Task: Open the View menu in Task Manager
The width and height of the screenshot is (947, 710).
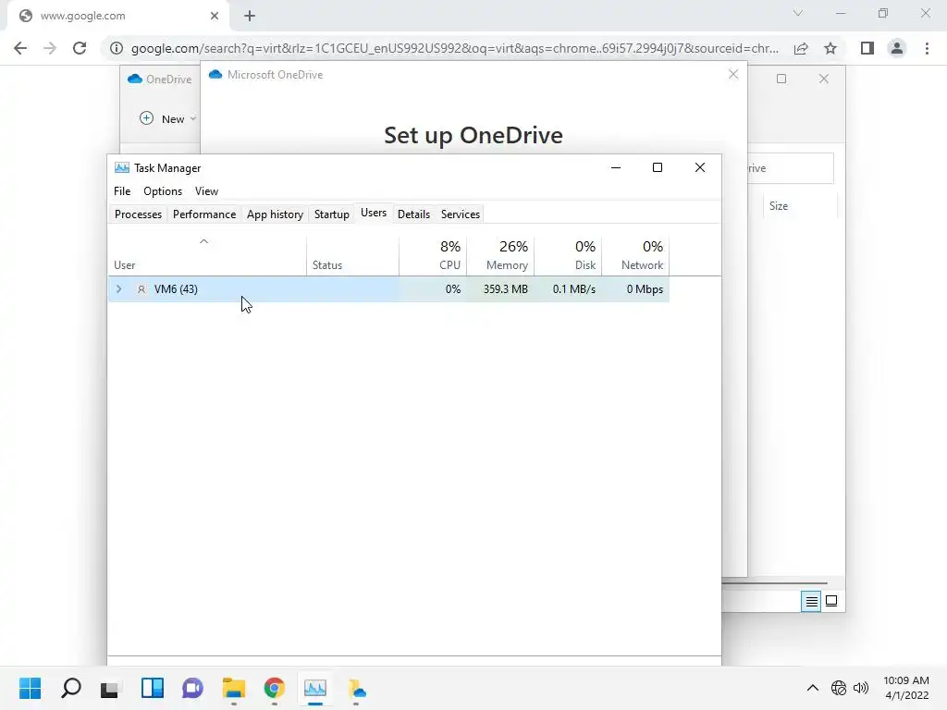Action: click(x=206, y=190)
